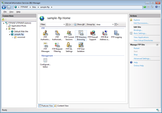
Task: Expand address bar arrow after sample-ftp
Action: 52,7
